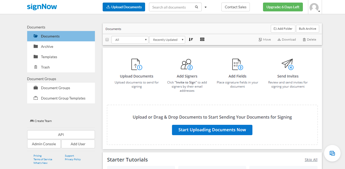Click the Document Group Templates icon

(x=36, y=98)
